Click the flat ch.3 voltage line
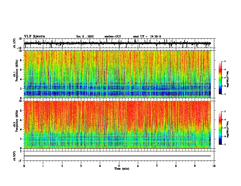Viewport: 241px width, 186px height. (x=117, y=156)
